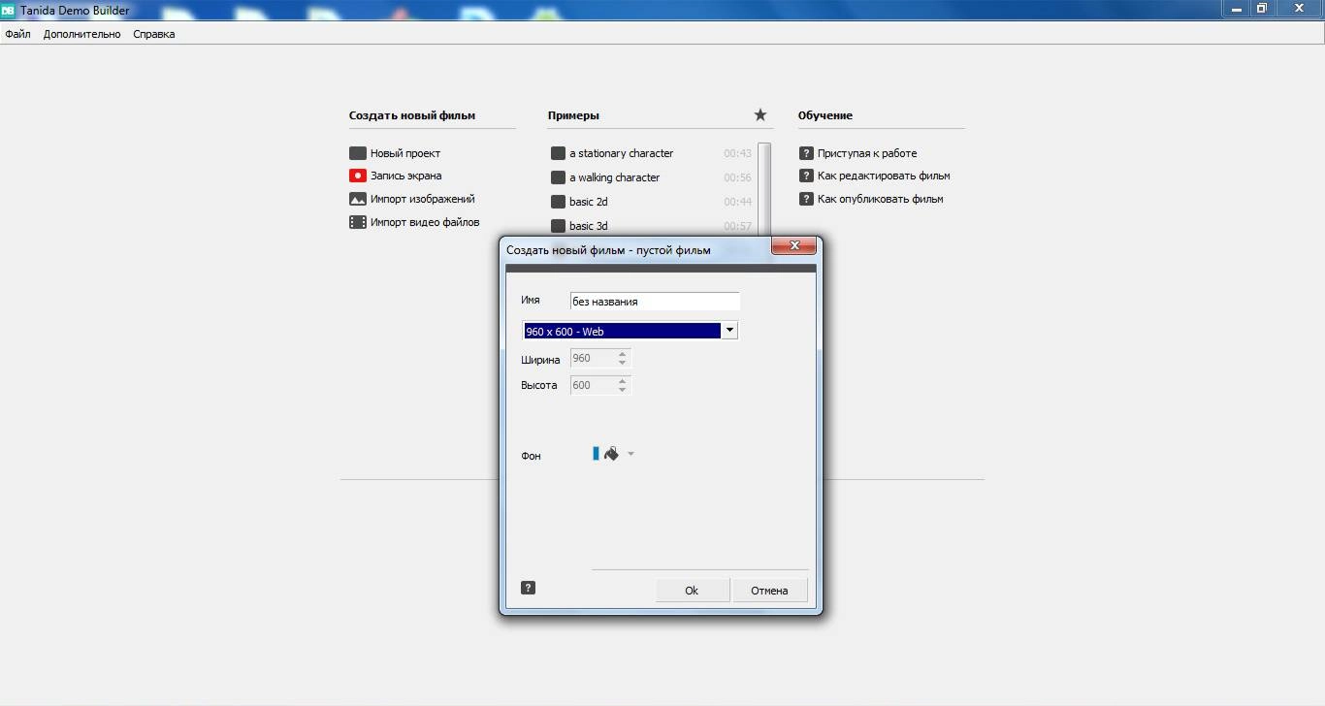Minimize the Tanida Demo Builder window
Image resolution: width=1325 pixels, height=706 pixels.
pyautogui.click(x=1234, y=8)
